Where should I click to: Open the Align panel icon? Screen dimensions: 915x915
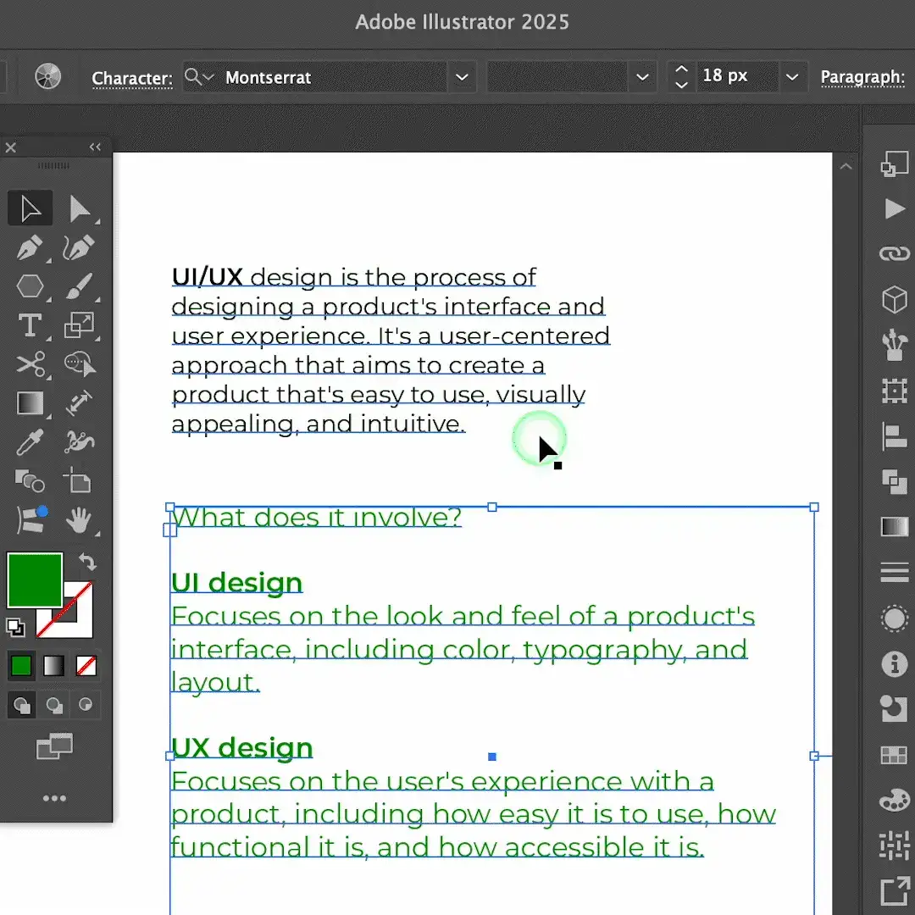click(x=894, y=437)
